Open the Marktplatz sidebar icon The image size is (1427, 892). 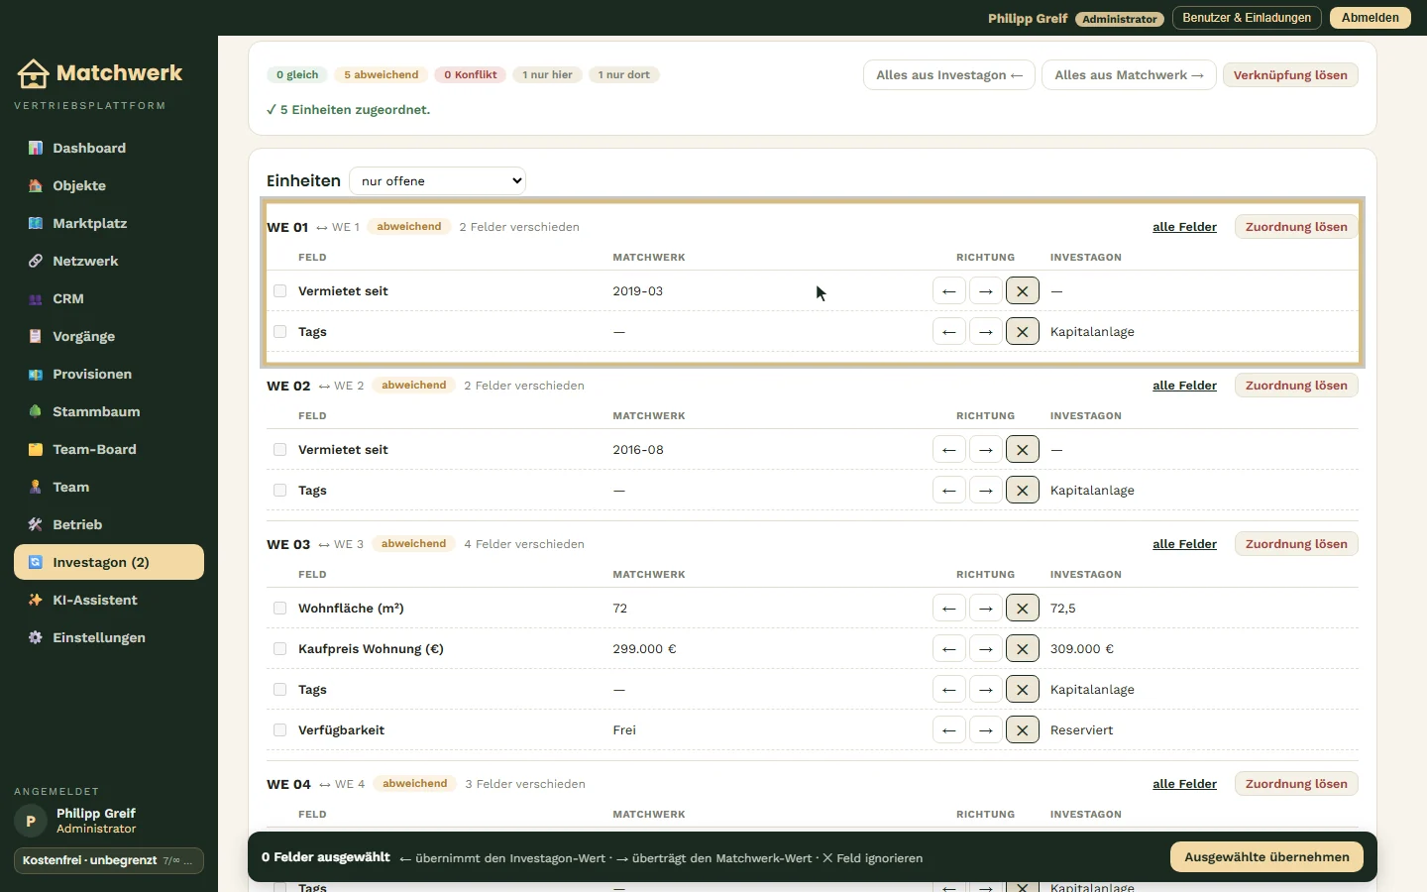pyautogui.click(x=36, y=223)
